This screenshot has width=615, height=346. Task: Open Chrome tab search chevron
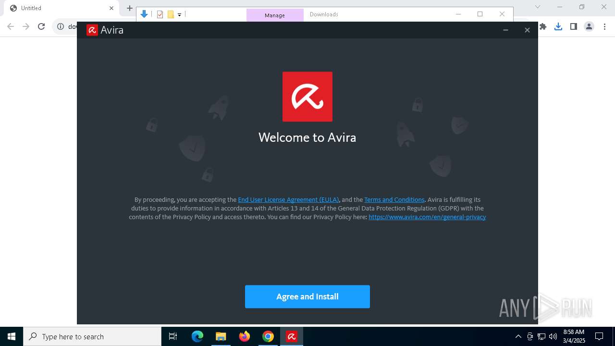tap(538, 7)
